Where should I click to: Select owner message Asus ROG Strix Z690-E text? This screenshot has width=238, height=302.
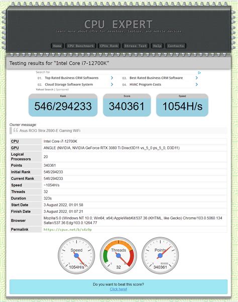[50, 131]
